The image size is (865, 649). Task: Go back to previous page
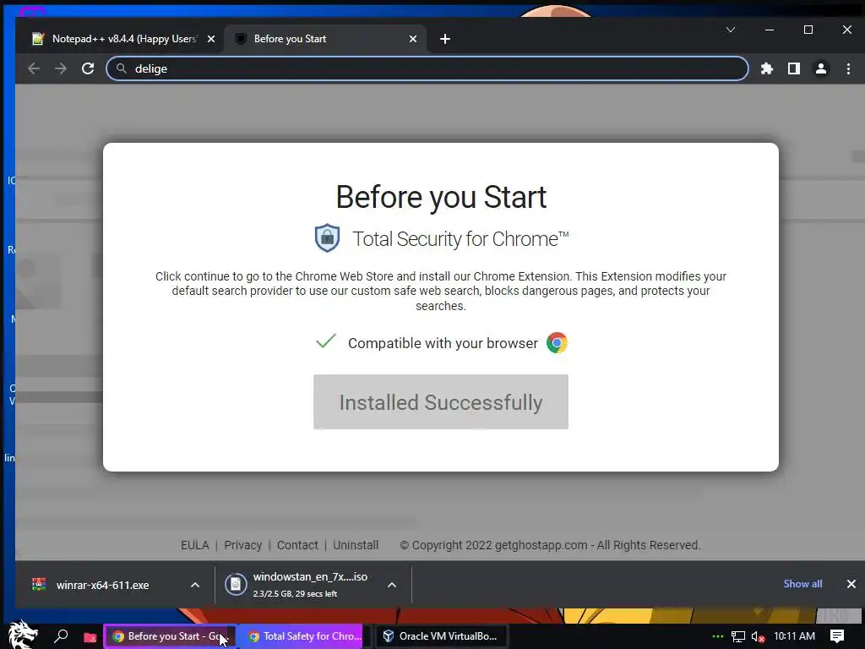(34, 68)
